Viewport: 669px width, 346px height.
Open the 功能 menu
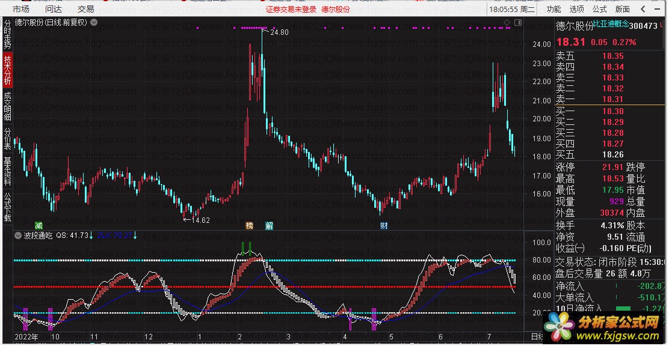coord(554,9)
